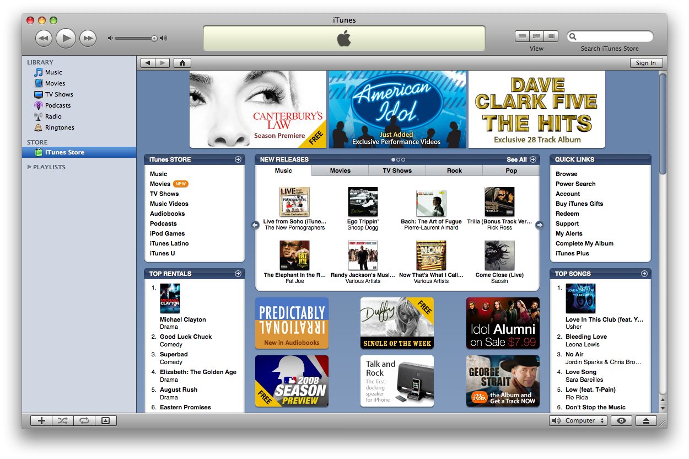Open the Computer speaker dropdown
This screenshot has width=689, height=459.
click(578, 420)
